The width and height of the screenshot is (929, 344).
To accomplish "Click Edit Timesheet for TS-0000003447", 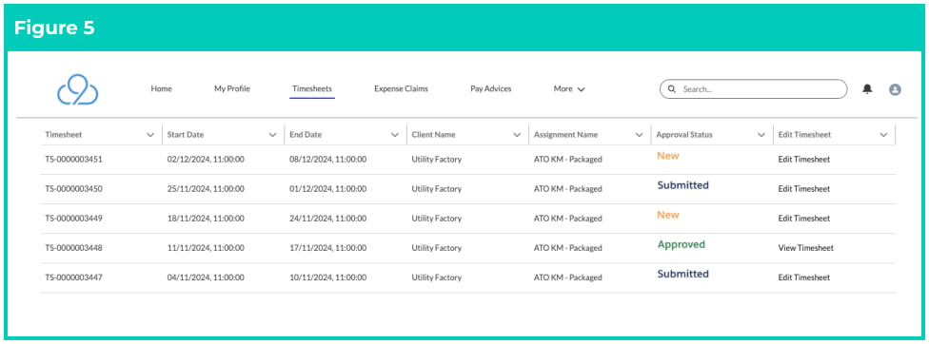I will (x=804, y=277).
